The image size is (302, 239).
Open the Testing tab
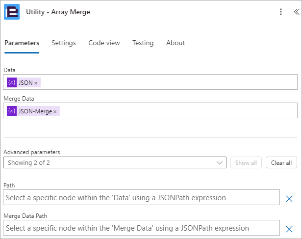143,43
